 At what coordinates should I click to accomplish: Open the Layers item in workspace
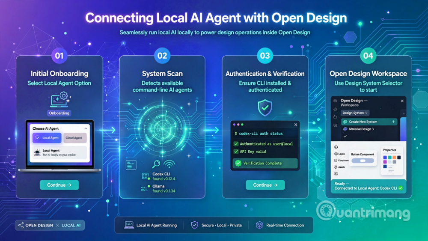(339, 154)
